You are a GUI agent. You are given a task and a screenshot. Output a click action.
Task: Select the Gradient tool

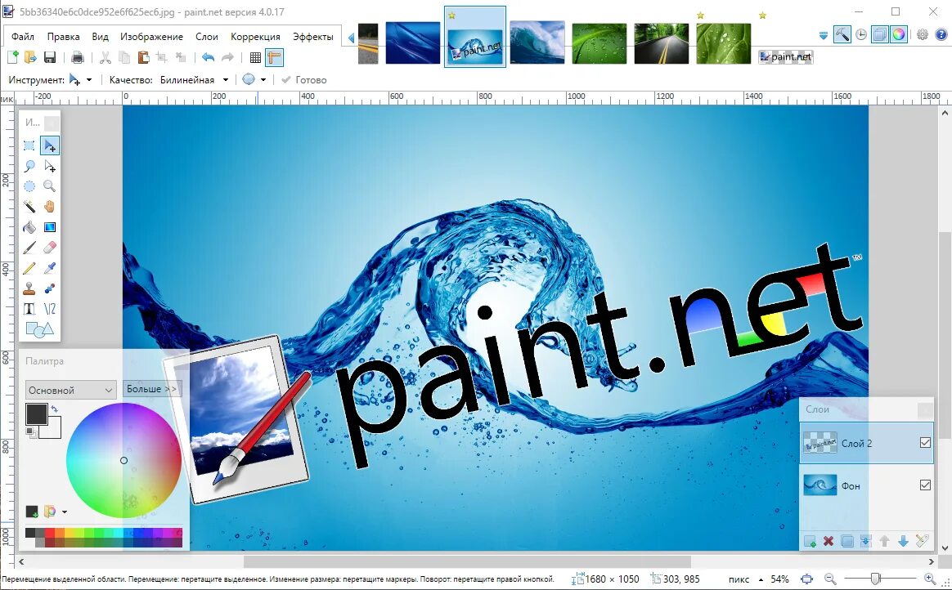tap(50, 227)
